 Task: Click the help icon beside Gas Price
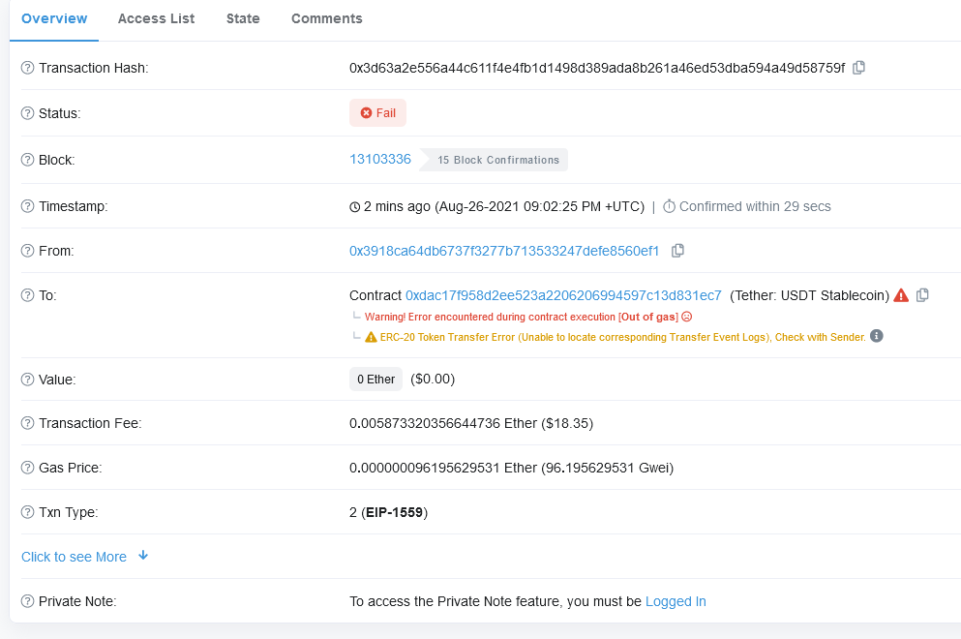[x=27, y=468]
